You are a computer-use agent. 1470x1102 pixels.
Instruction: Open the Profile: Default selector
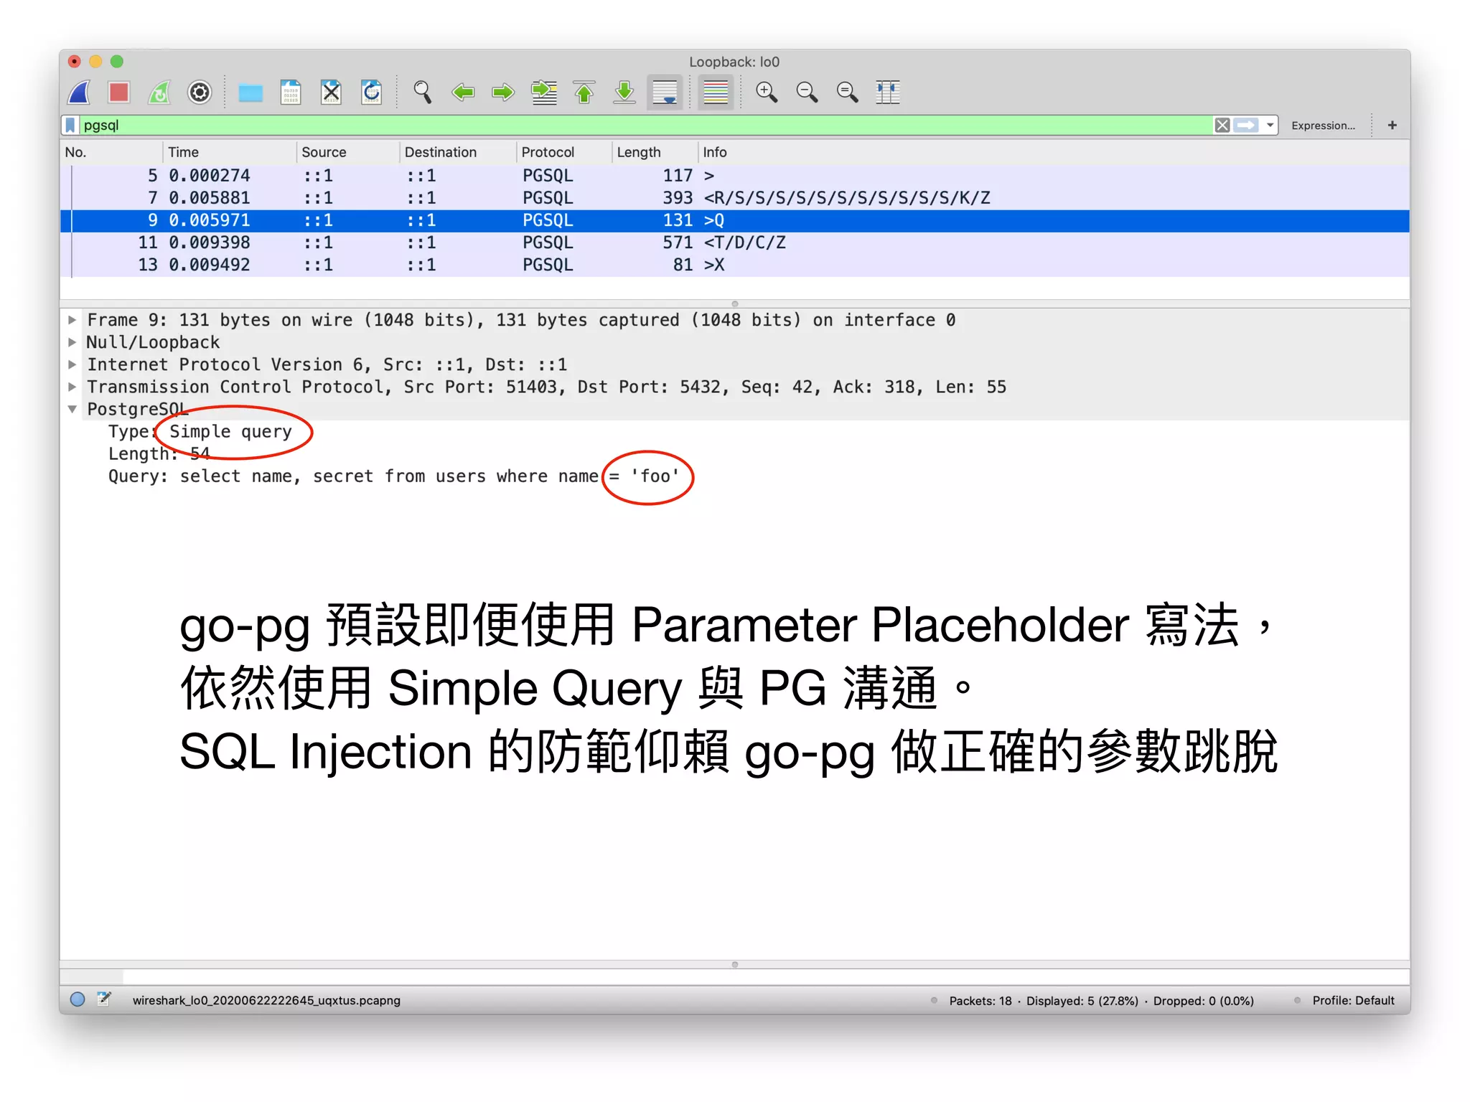[x=1353, y=1001]
